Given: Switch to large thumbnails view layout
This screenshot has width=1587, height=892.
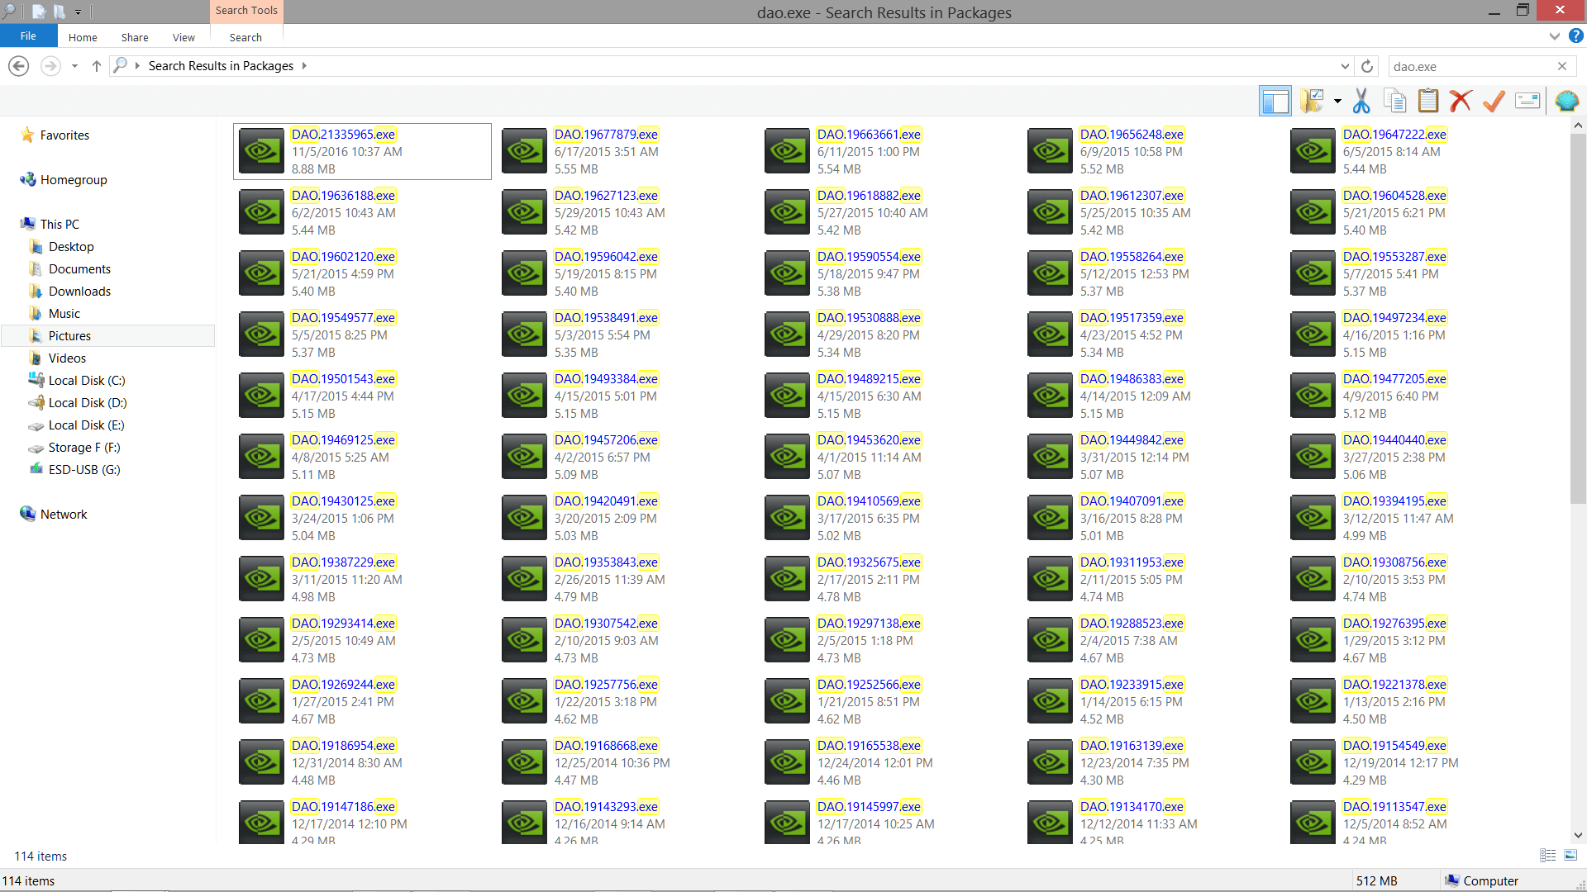Looking at the screenshot, I should click(1570, 856).
